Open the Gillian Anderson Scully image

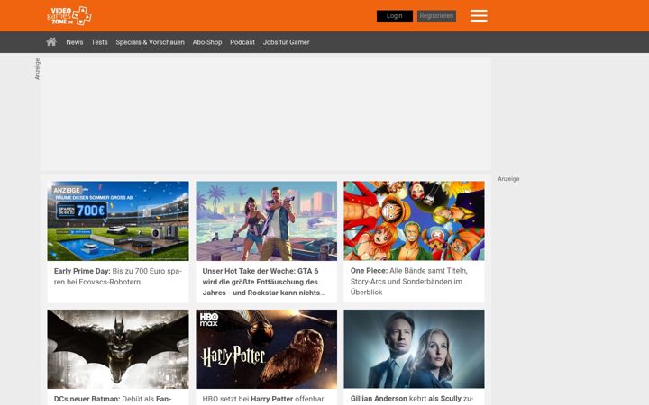point(414,349)
